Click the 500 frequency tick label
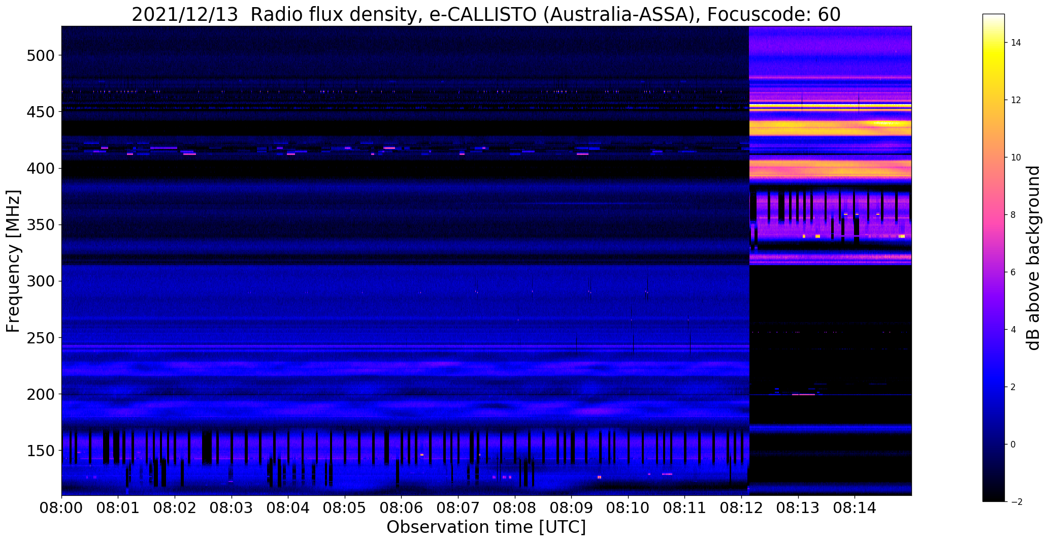The height and width of the screenshot is (542, 1049). (x=40, y=55)
